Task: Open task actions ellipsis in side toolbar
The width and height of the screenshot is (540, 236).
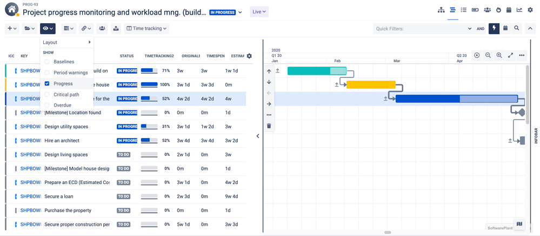Action: coord(269,115)
